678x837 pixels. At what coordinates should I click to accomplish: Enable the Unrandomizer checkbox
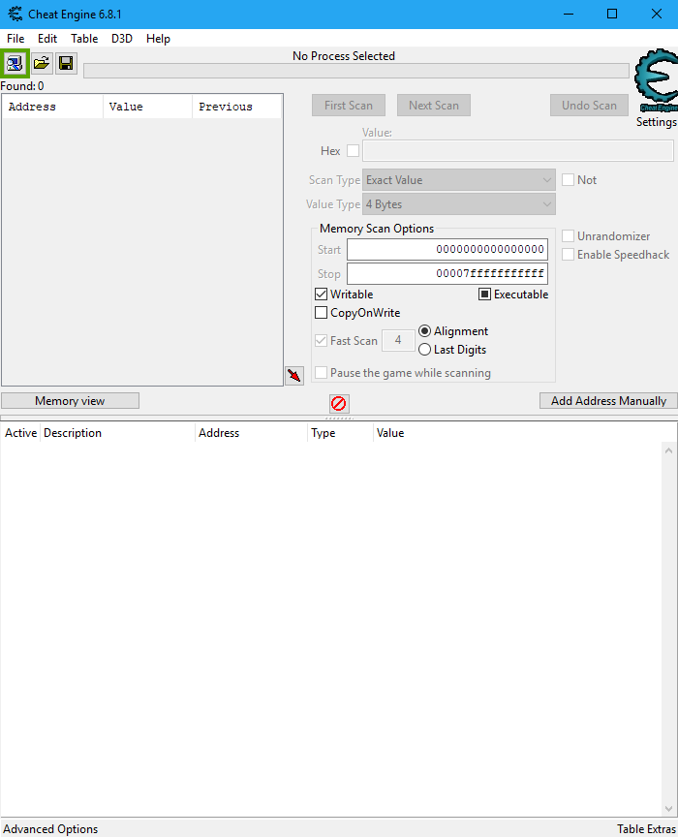(568, 236)
